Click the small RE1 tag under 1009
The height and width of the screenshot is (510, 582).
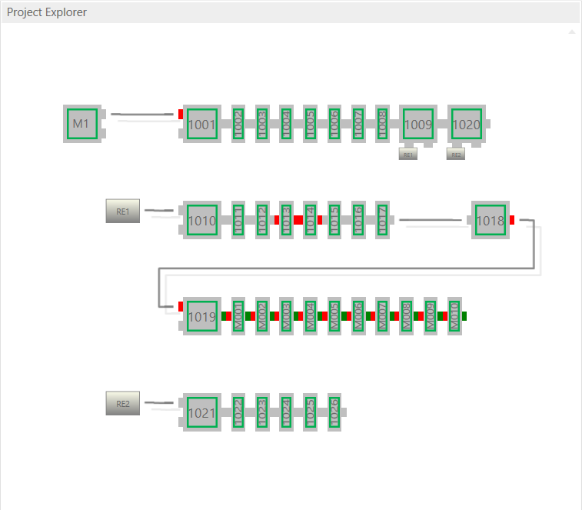pyautogui.click(x=407, y=155)
